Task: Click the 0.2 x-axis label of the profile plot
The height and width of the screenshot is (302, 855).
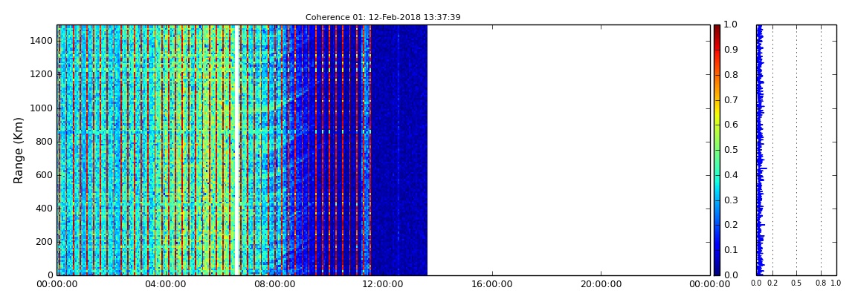Action: tap(772, 283)
